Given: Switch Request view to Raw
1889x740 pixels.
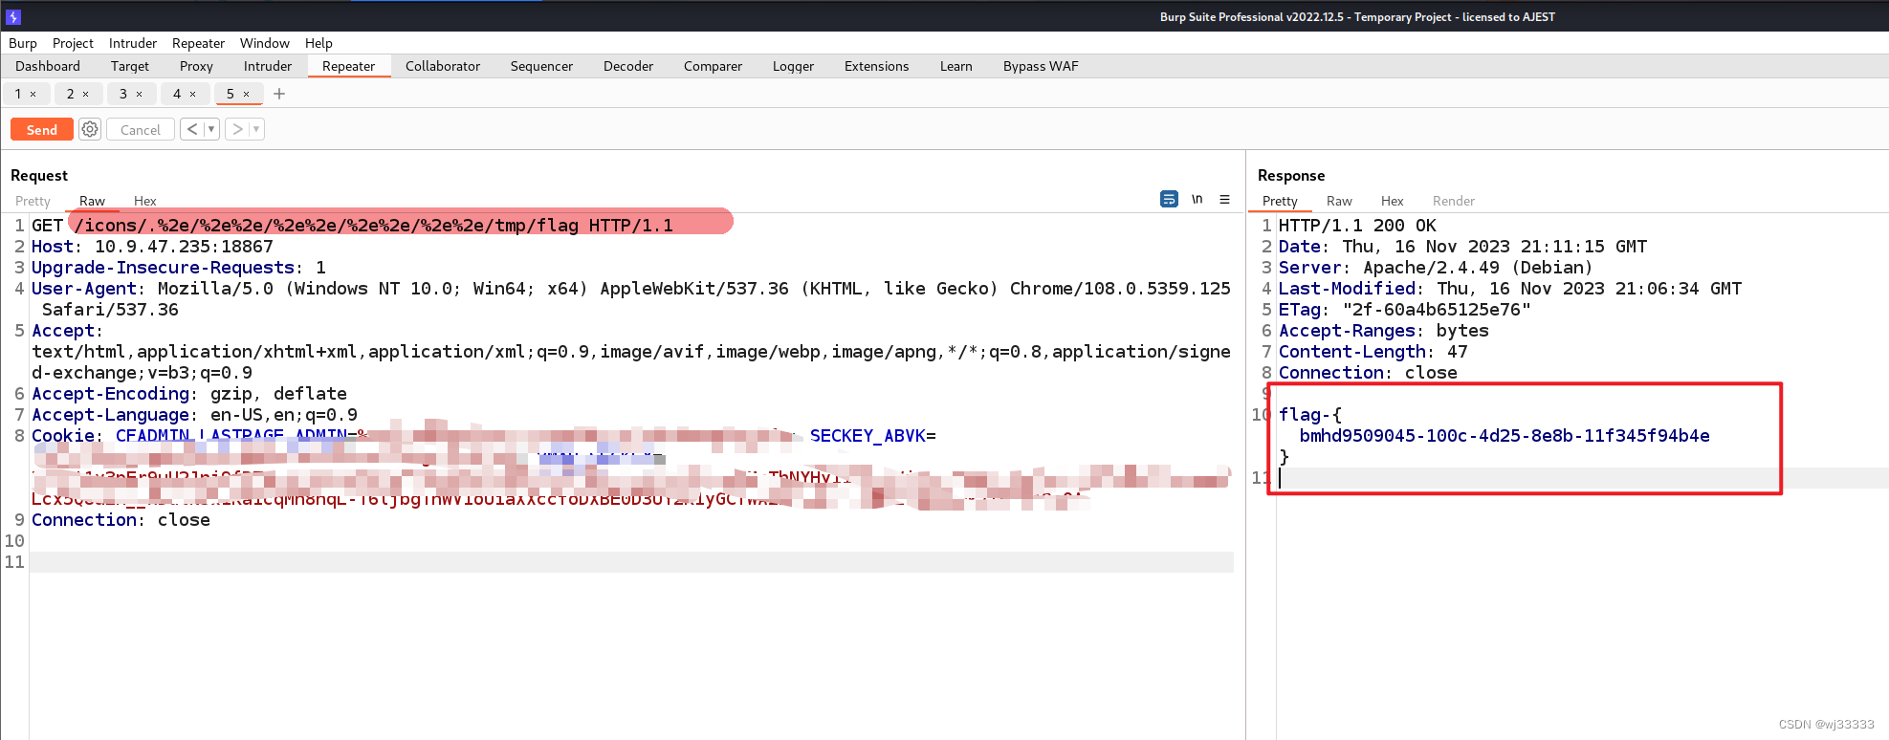Looking at the screenshot, I should pos(92,201).
